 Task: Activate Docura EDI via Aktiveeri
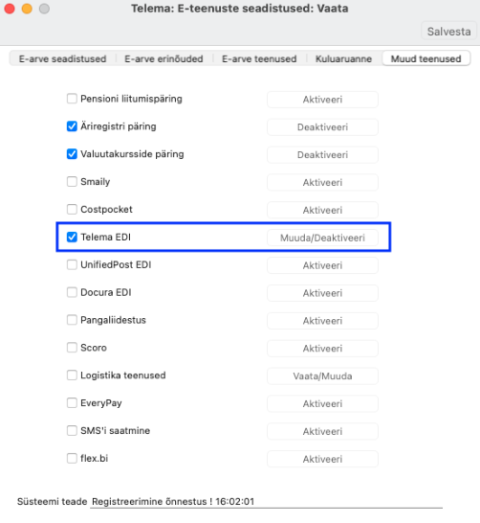pos(322,293)
